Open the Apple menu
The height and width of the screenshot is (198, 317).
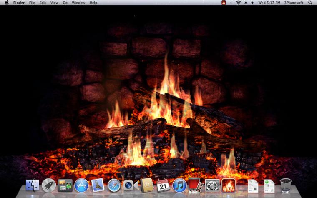(x=7, y=3)
